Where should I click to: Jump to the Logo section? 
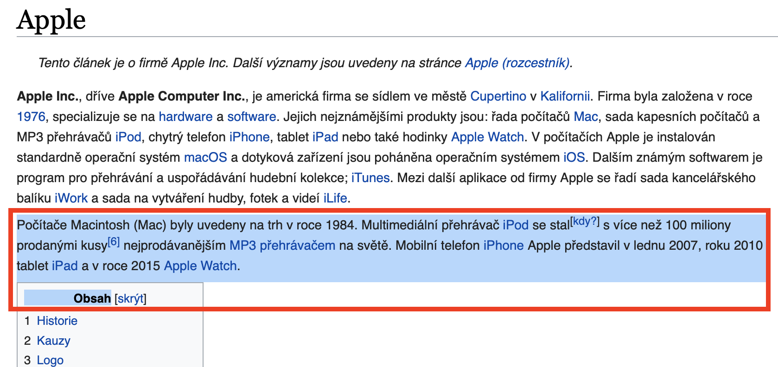(50, 360)
